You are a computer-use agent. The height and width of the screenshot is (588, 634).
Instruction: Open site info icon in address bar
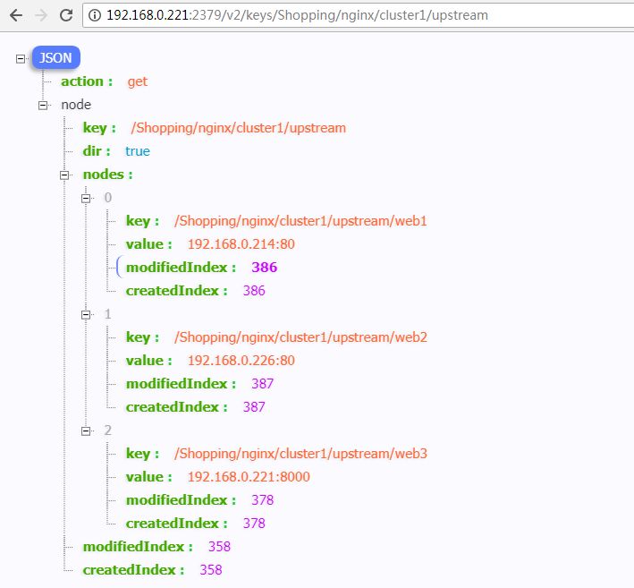[x=94, y=15]
